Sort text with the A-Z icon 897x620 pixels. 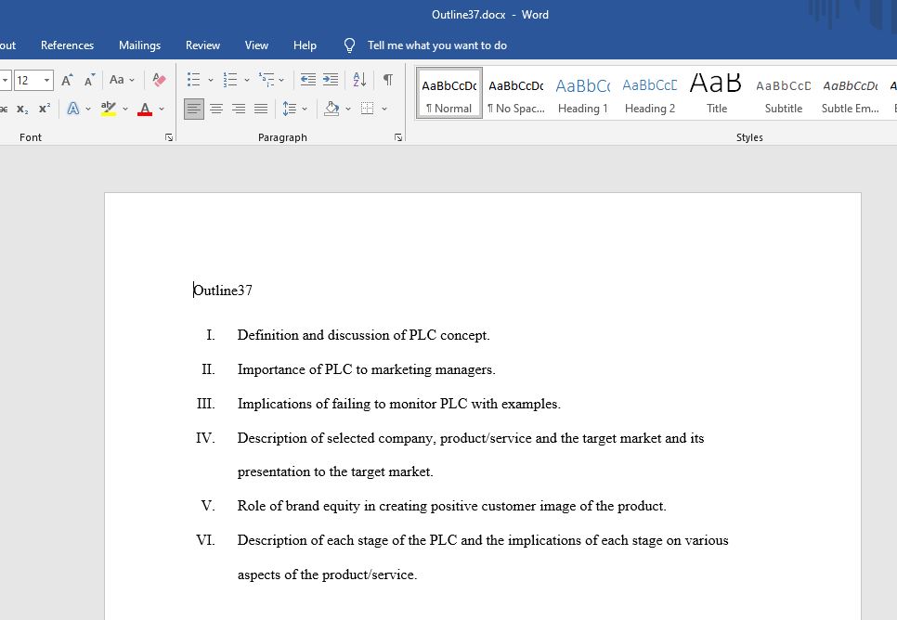point(359,80)
